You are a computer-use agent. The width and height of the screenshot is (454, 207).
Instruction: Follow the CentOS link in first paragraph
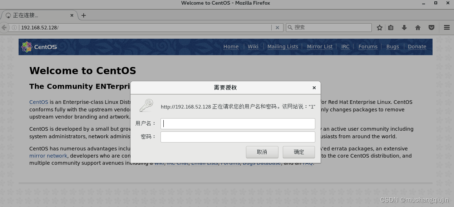click(x=39, y=102)
